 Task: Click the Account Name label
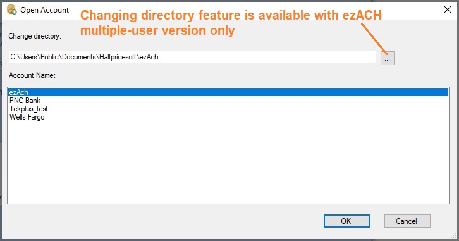coord(32,75)
